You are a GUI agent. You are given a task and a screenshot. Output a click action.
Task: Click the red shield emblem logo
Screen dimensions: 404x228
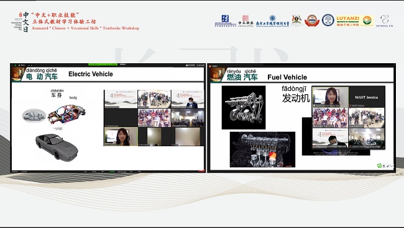pos(312,20)
